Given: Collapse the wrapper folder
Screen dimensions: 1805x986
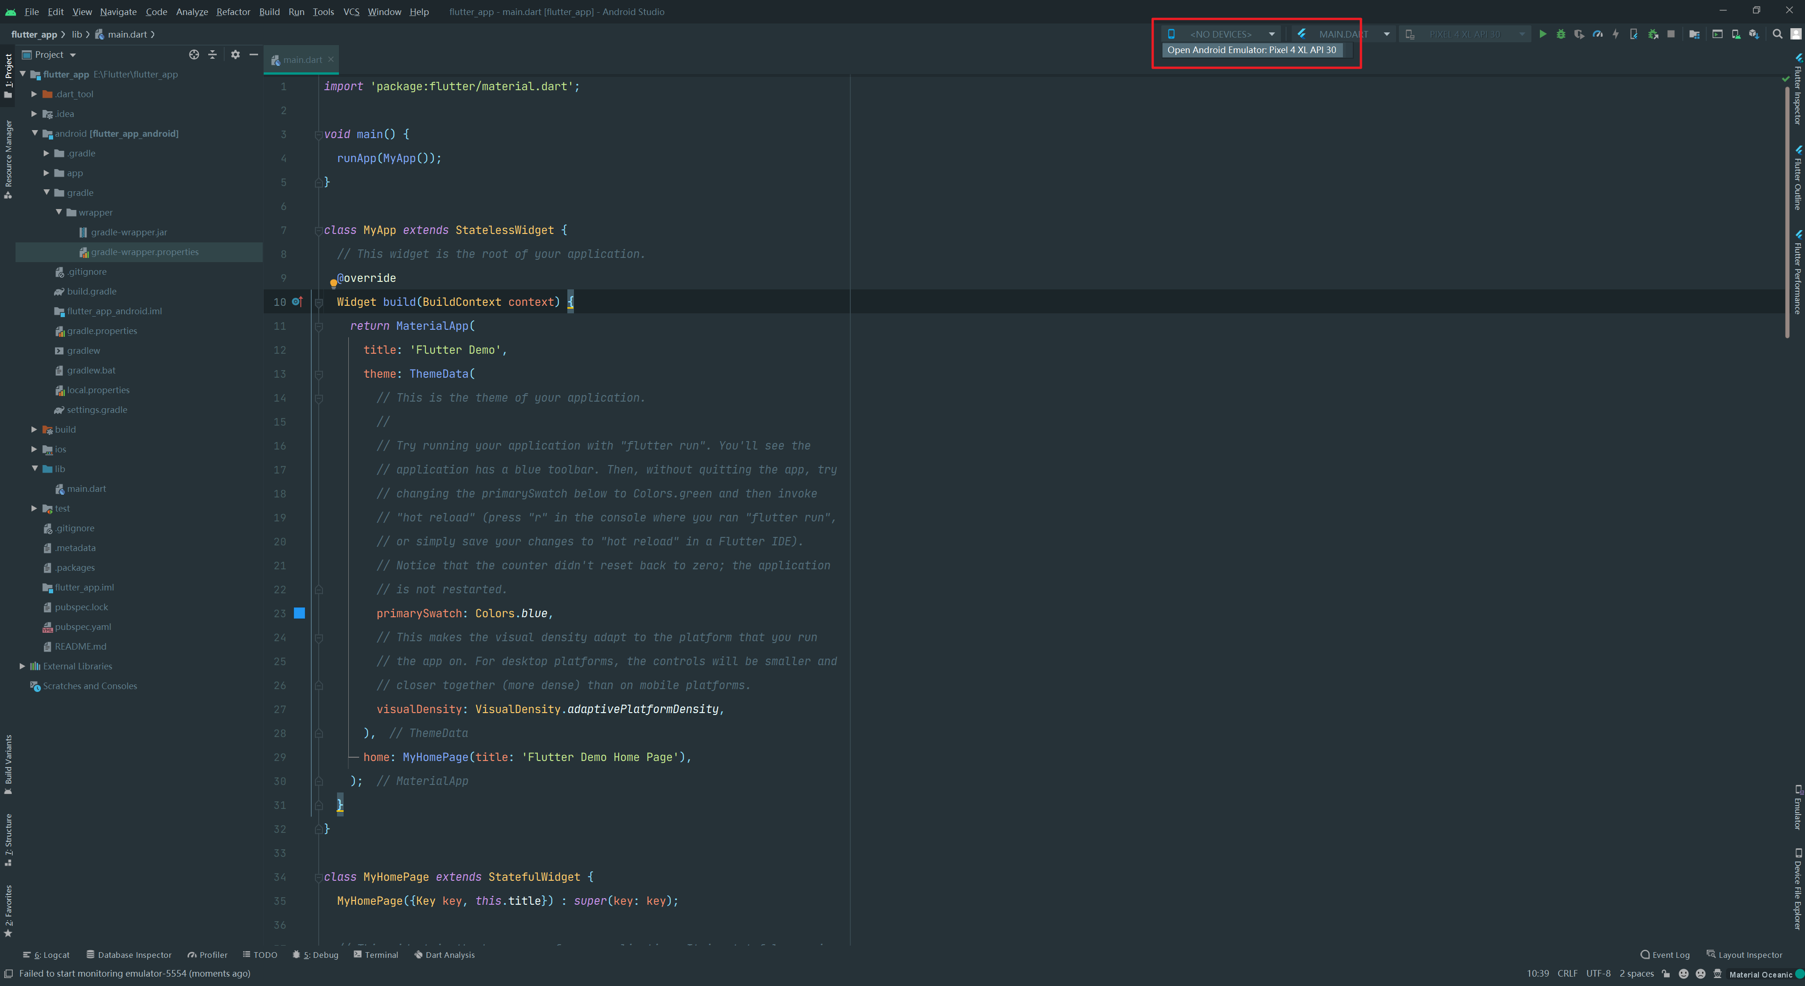Looking at the screenshot, I should [59, 212].
